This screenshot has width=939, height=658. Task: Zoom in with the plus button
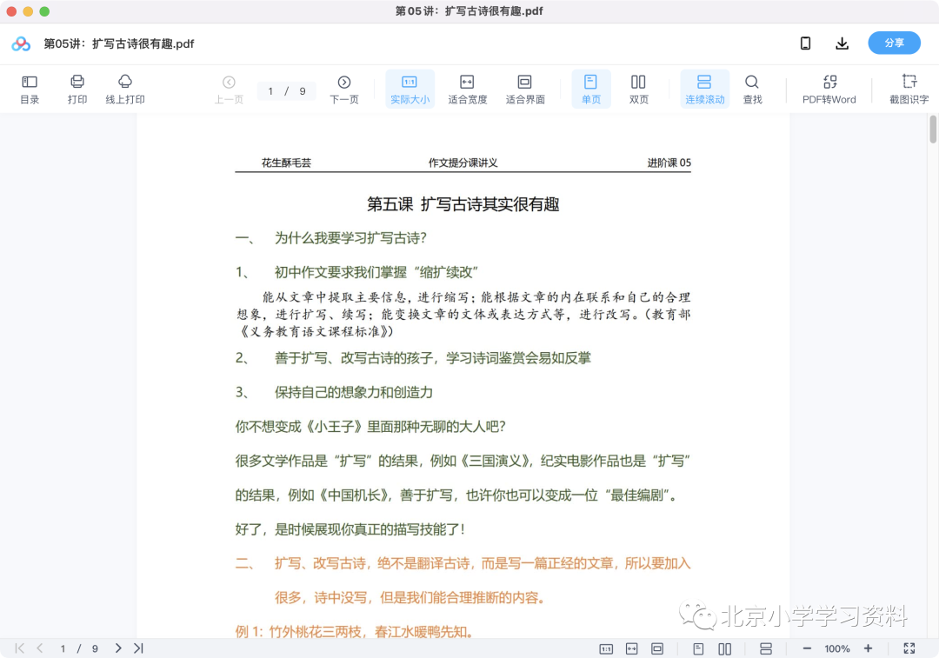coord(868,648)
